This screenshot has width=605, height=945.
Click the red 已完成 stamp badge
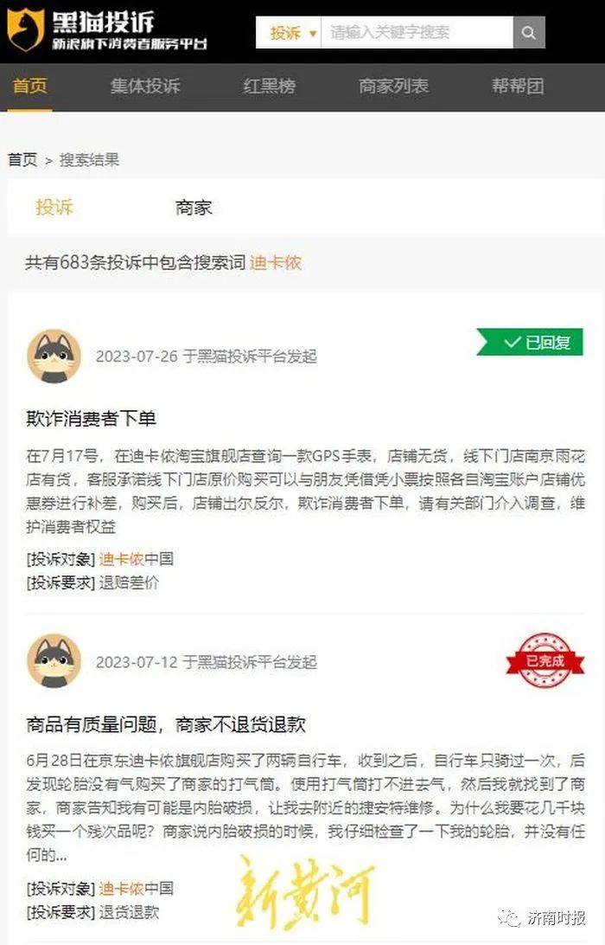(544, 660)
